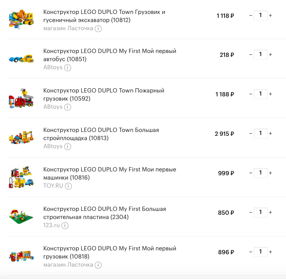Open seller info icon for ABtoys bus 10851

click(x=67, y=68)
